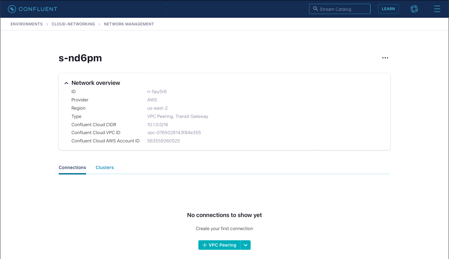Click the search magnifier icon
449x259 pixels.
point(315,9)
